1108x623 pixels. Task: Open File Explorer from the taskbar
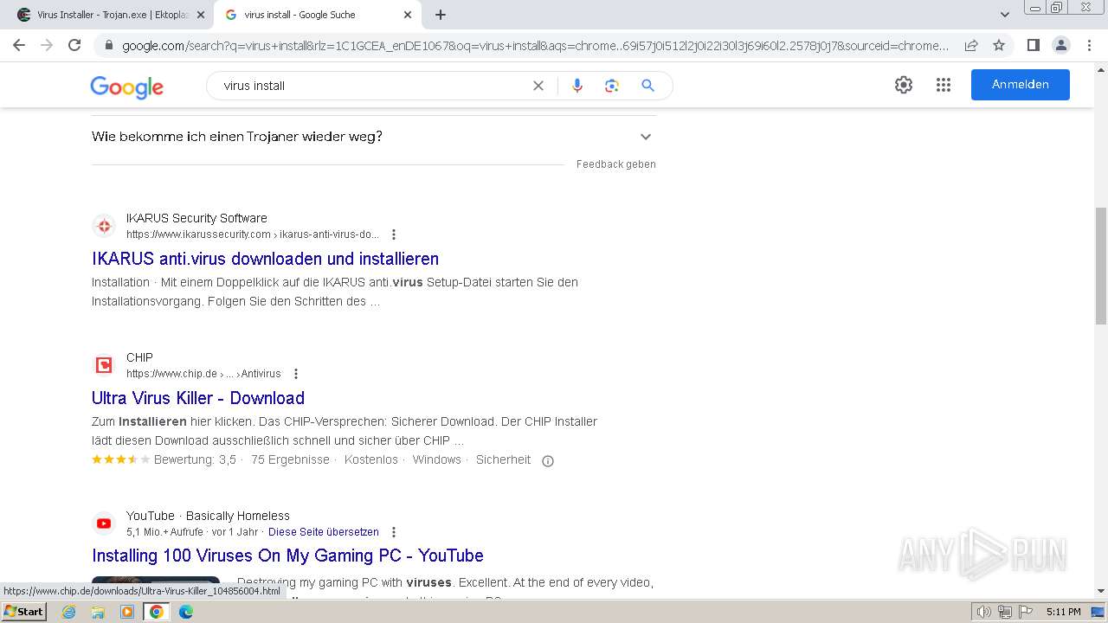[98, 612]
